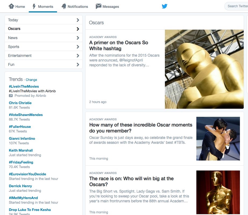The image size is (248, 215).
Task: Open the #IMetMyHeroAnd trend
Action: point(23,198)
